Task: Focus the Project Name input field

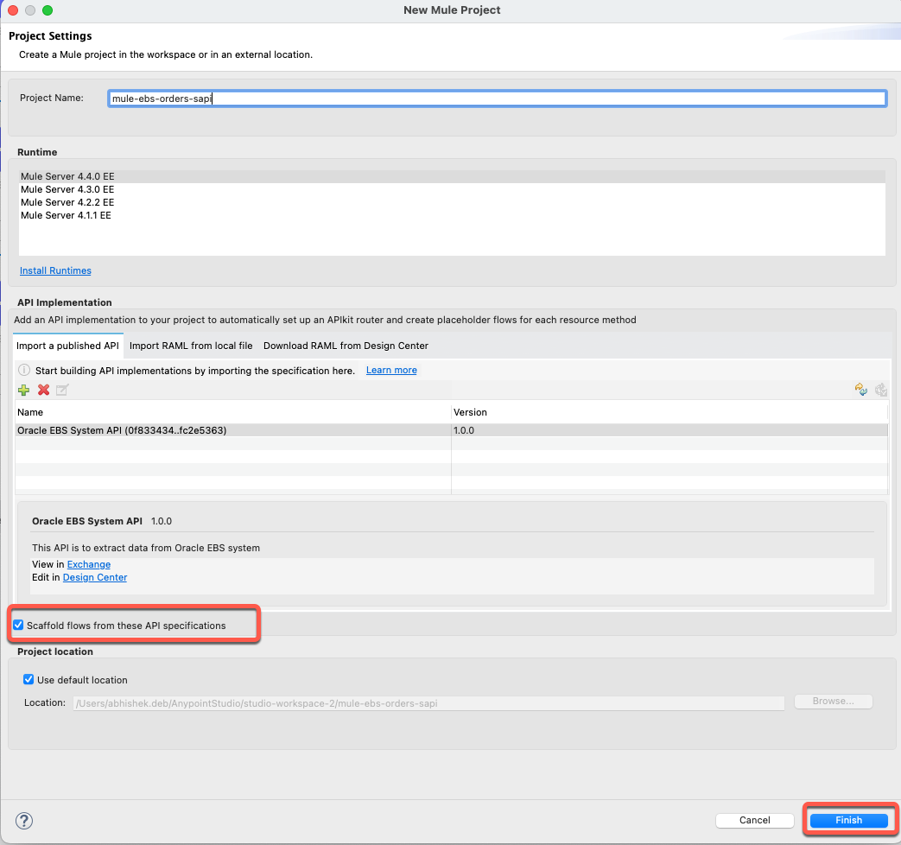Action: click(497, 98)
